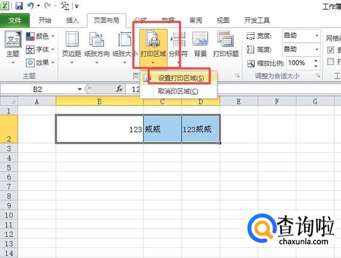Open the Margins (页边距) options

(71, 45)
